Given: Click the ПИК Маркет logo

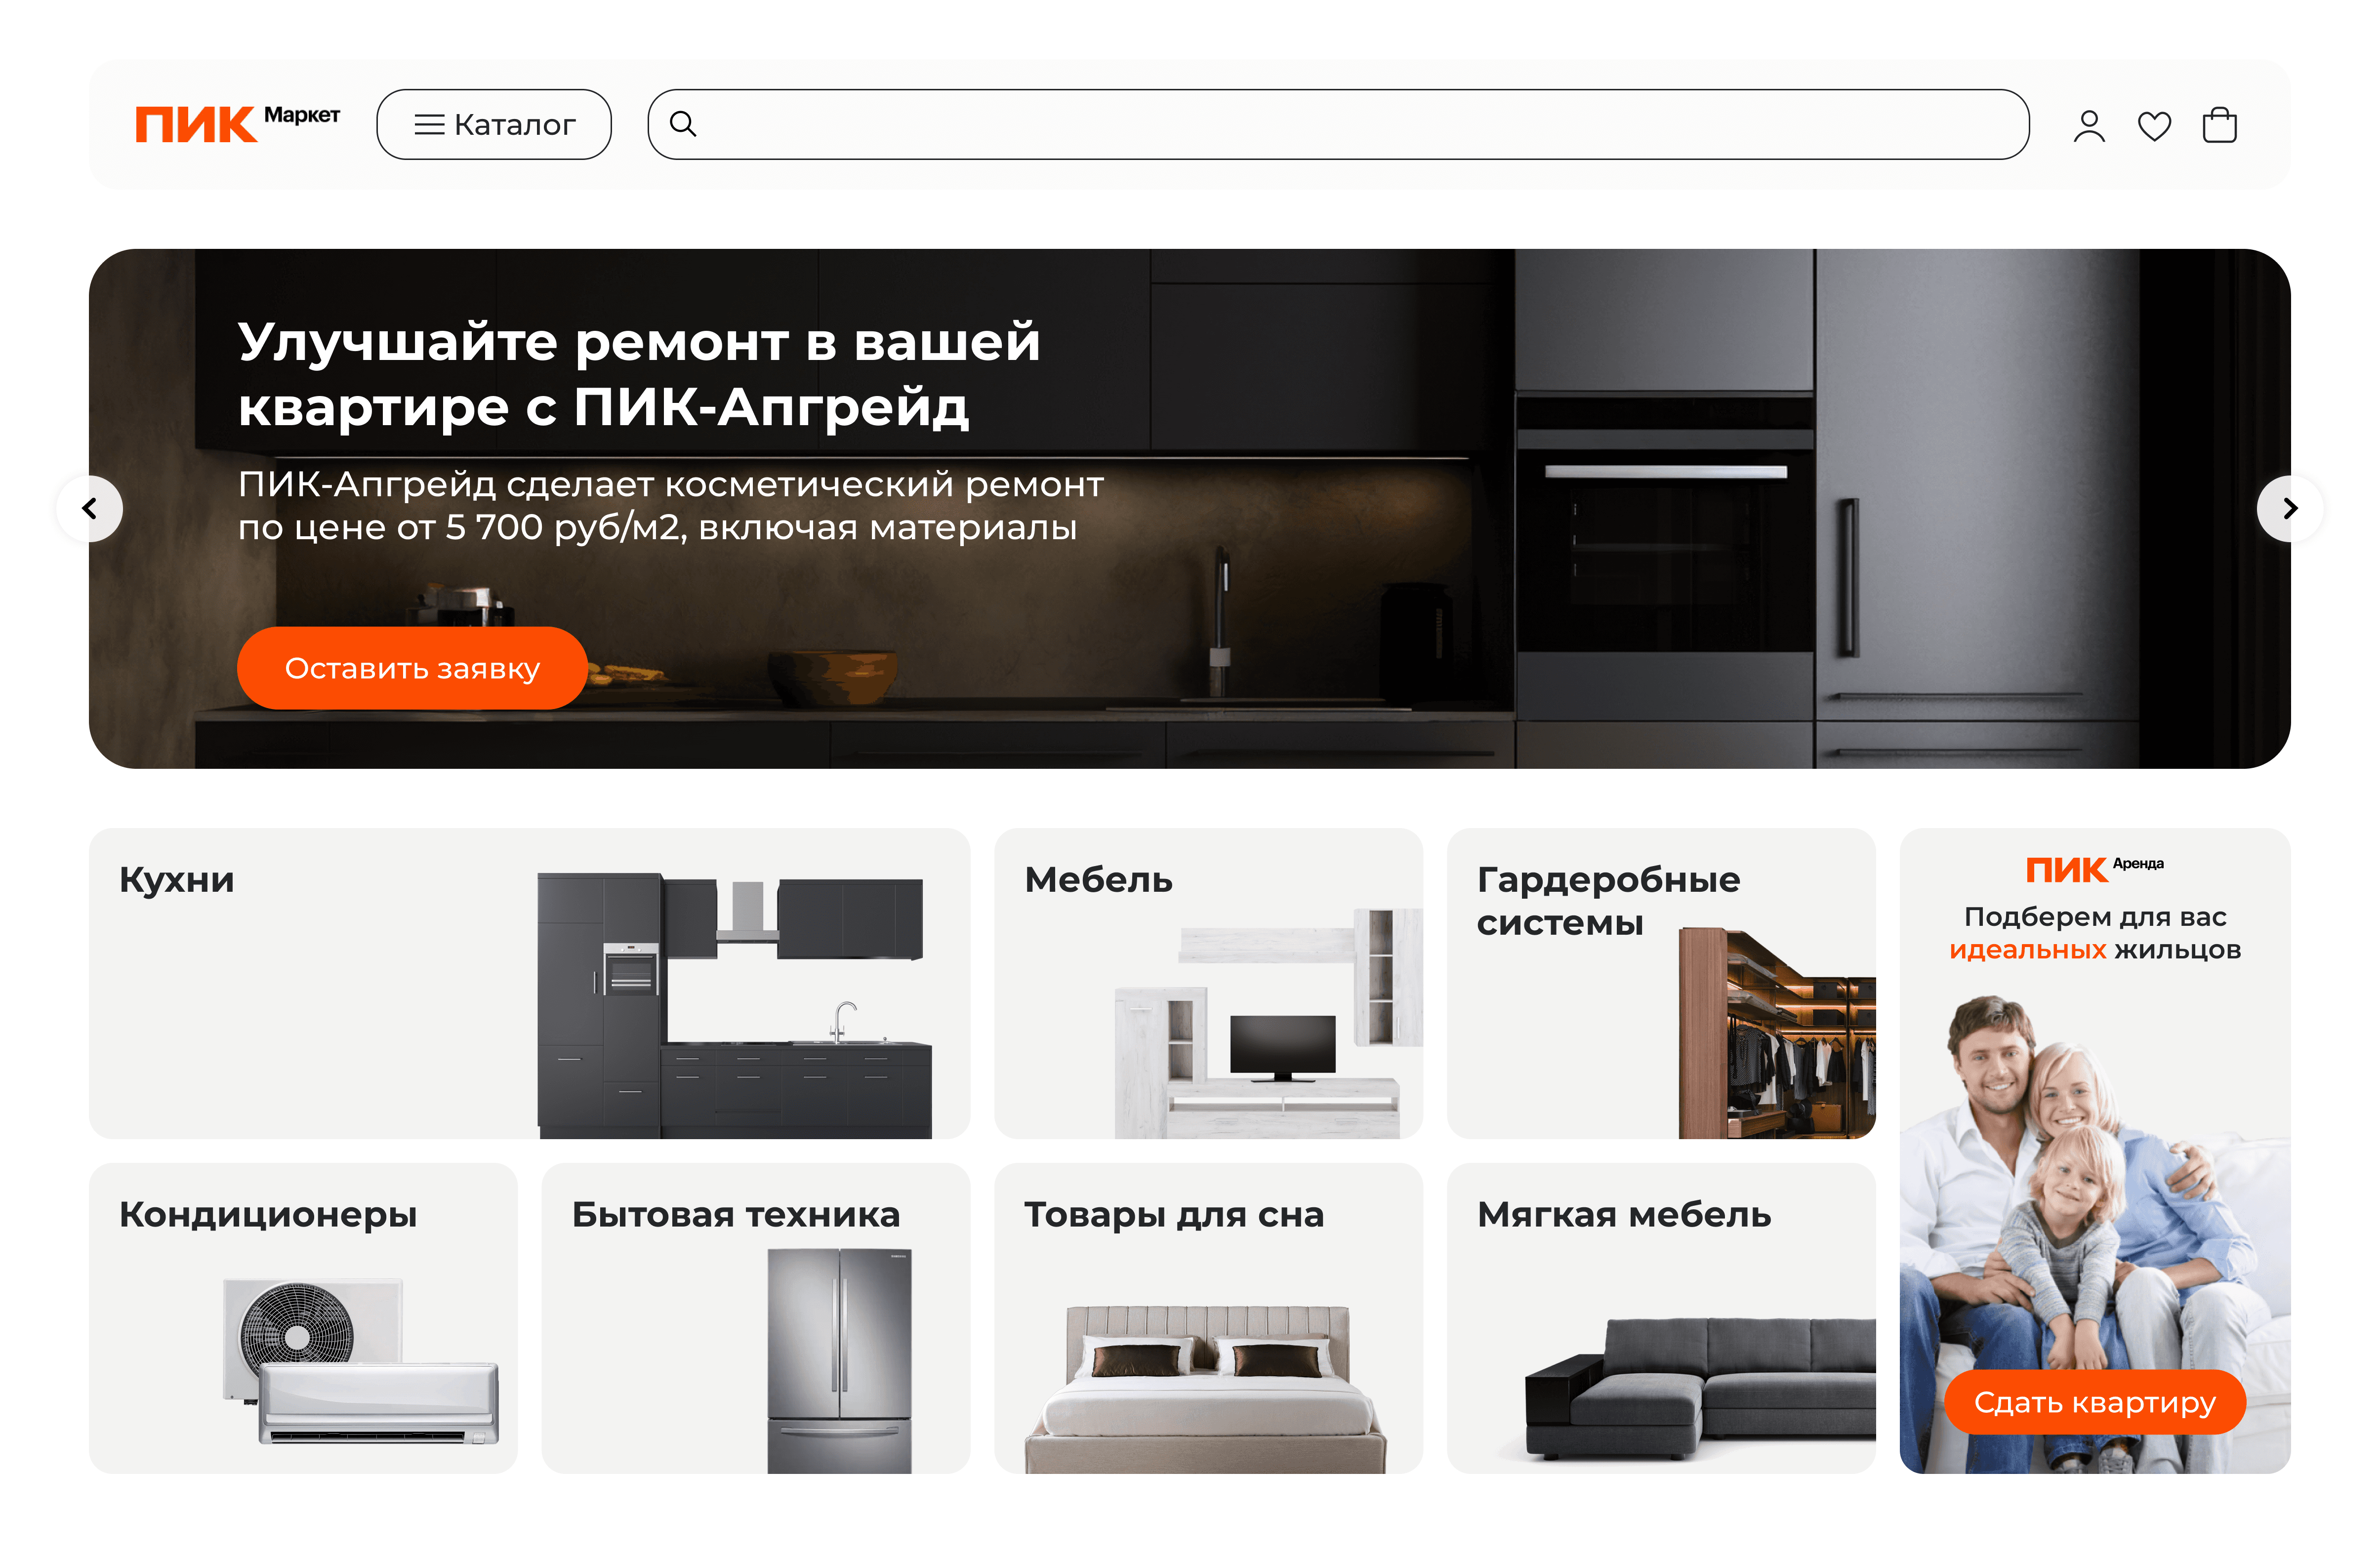Looking at the screenshot, I should coord(238,124).
